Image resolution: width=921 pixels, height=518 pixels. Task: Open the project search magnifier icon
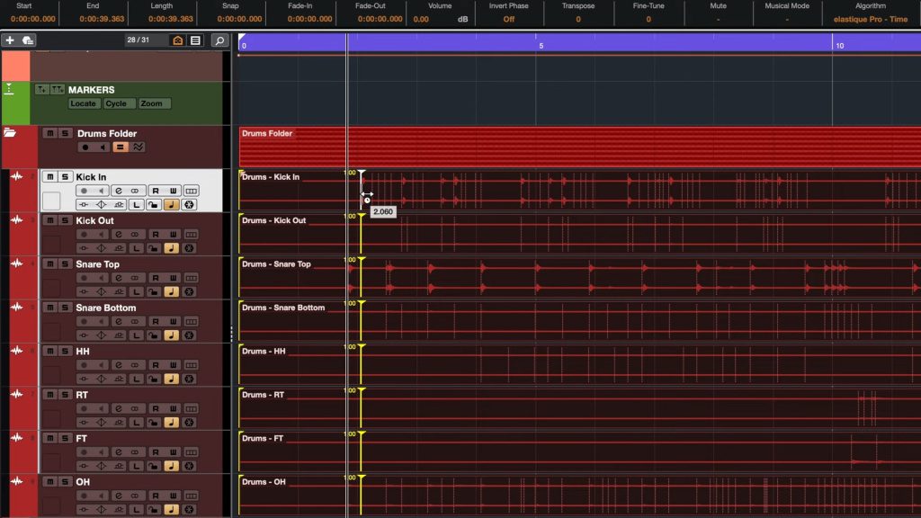tap(219, 40)
